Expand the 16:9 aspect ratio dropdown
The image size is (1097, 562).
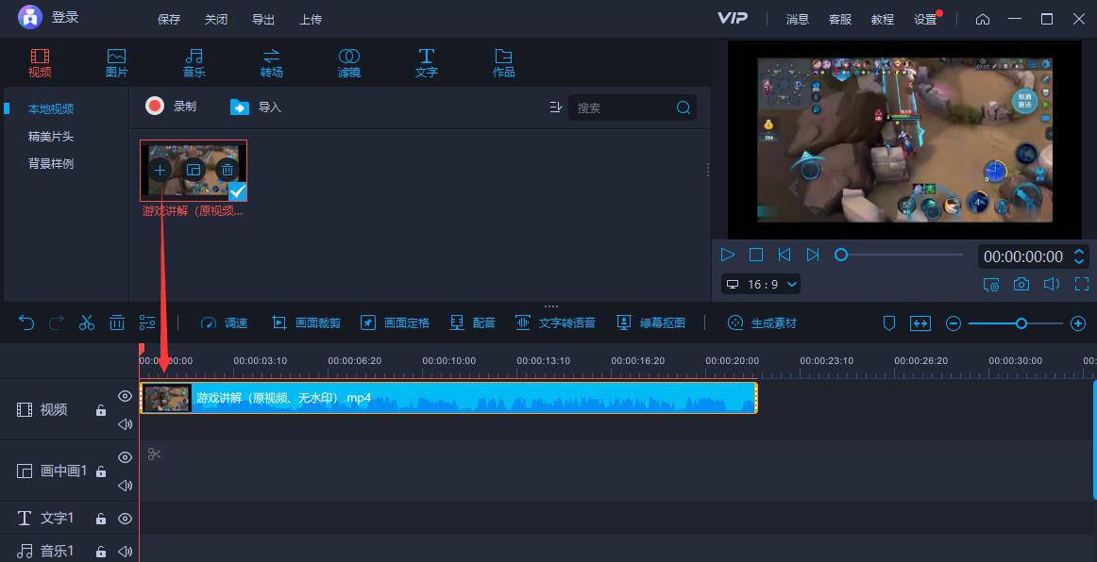(x=761, y=284)
